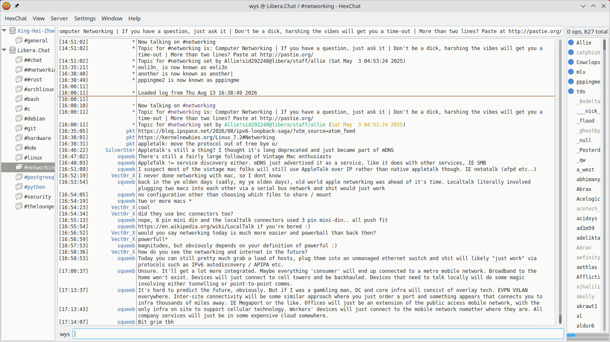This screenshot has height=342, width=610.
Task: Click the #c channel icon
Action: (x=19, y=109)
